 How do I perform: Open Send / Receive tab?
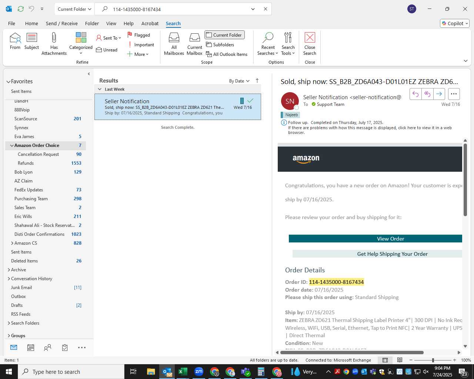tap(62, 23)
